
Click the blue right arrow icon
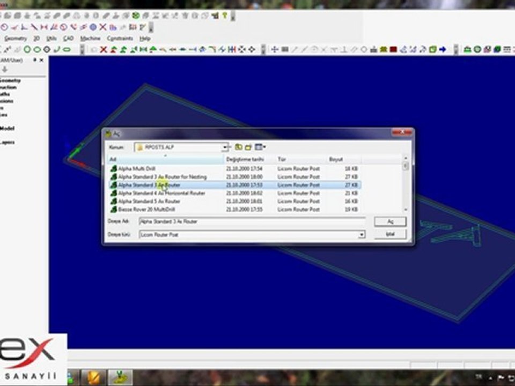[x=443, y=49]
